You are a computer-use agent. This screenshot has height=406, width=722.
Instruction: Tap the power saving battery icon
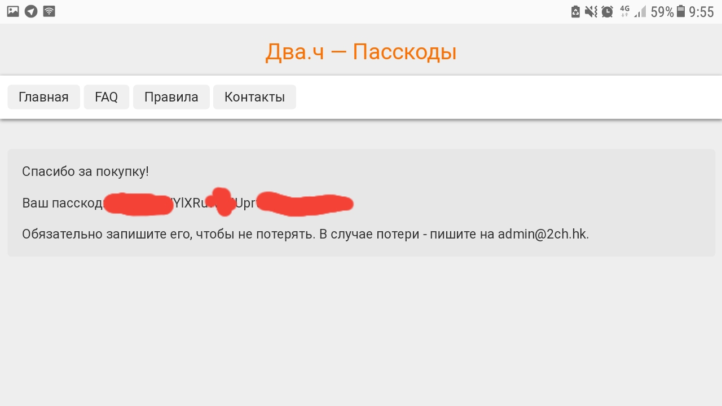point(575,12)
